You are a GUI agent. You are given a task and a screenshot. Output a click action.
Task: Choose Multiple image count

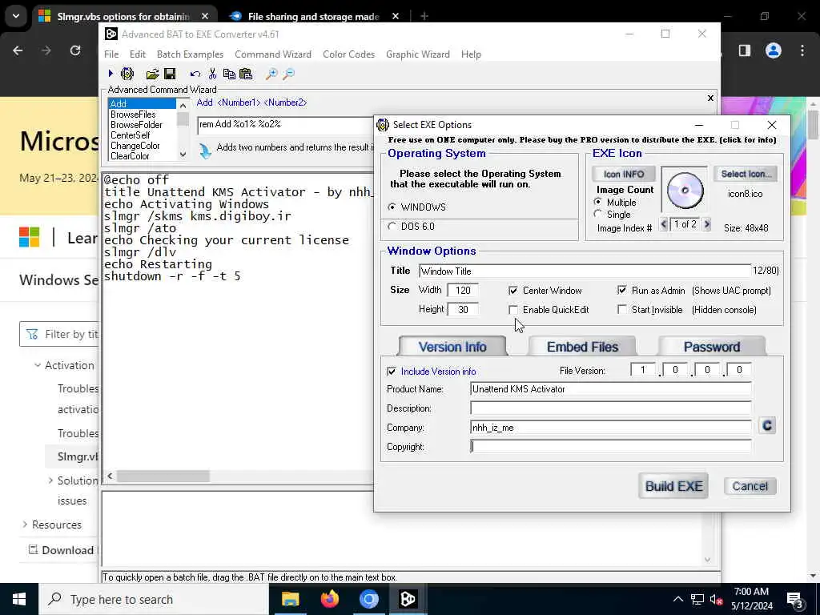597,202
